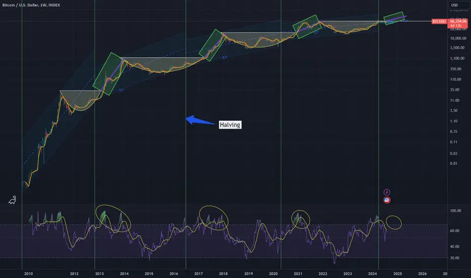Click the RSI 40.00 scale label

pyautogui.click(x=454, y=247)
